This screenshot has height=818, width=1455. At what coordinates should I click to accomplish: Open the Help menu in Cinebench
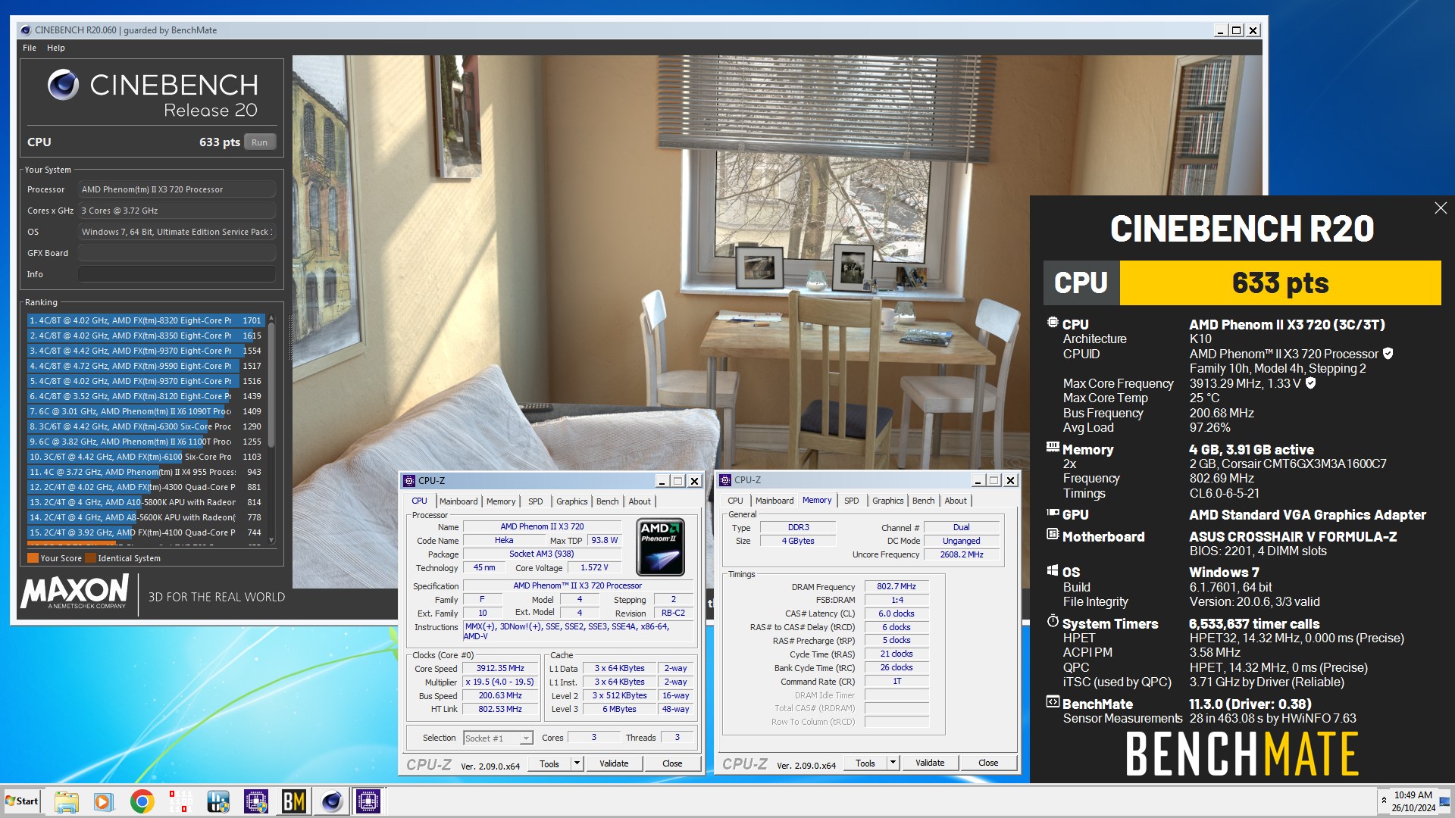coord(56,48)
